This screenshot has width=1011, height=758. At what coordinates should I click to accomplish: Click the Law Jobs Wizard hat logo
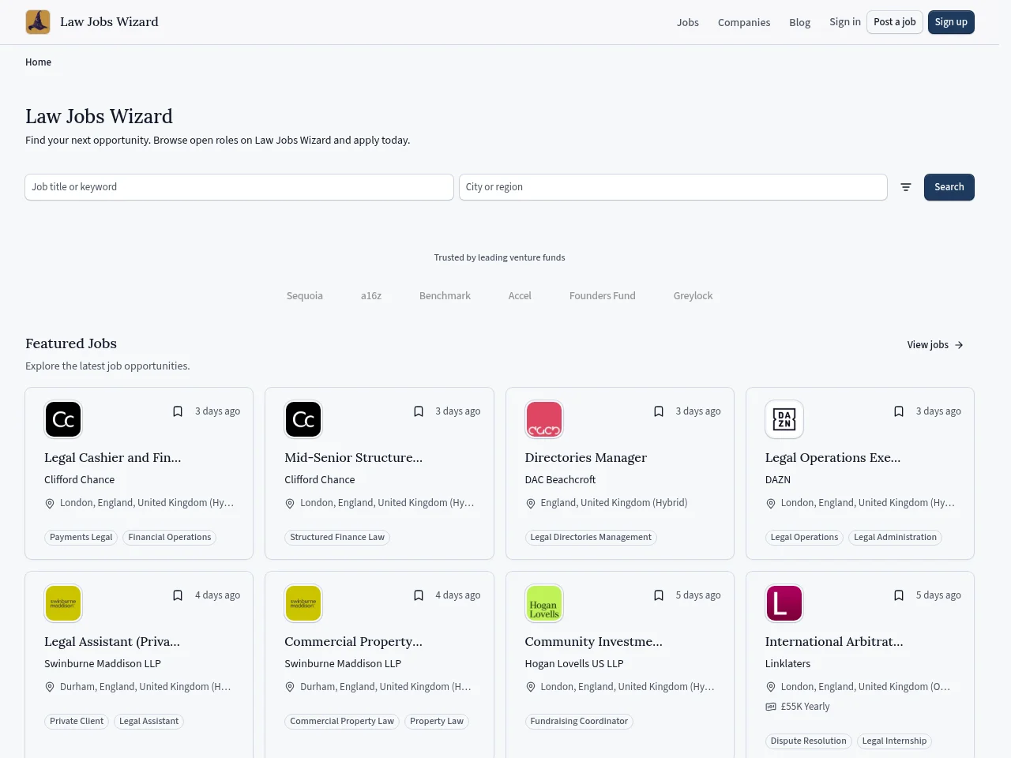point(38,22)
